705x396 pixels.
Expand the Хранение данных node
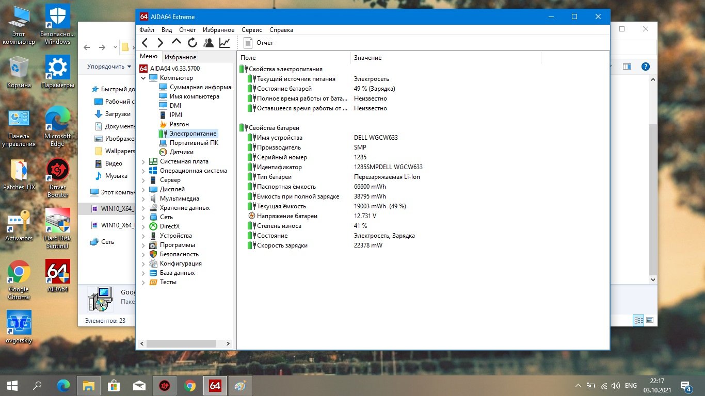point(143,208)
